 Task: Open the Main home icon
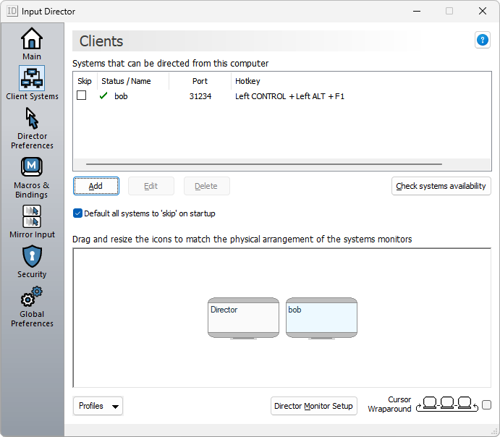point(32,39)
